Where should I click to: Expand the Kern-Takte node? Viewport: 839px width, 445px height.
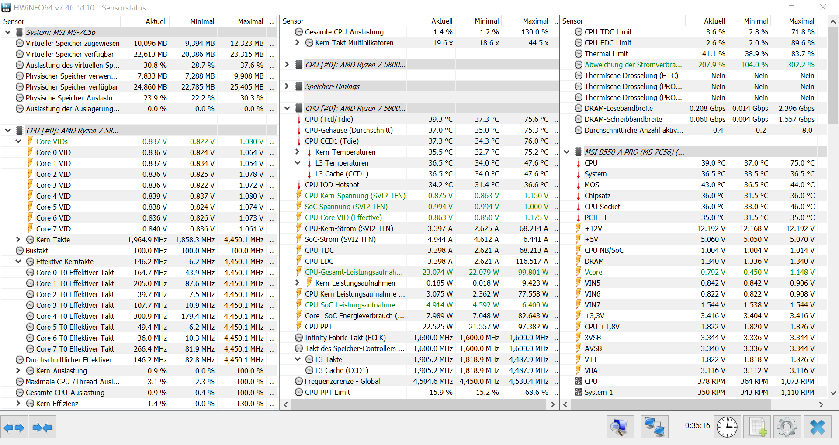pyautogui.click(x=18, y=240)
